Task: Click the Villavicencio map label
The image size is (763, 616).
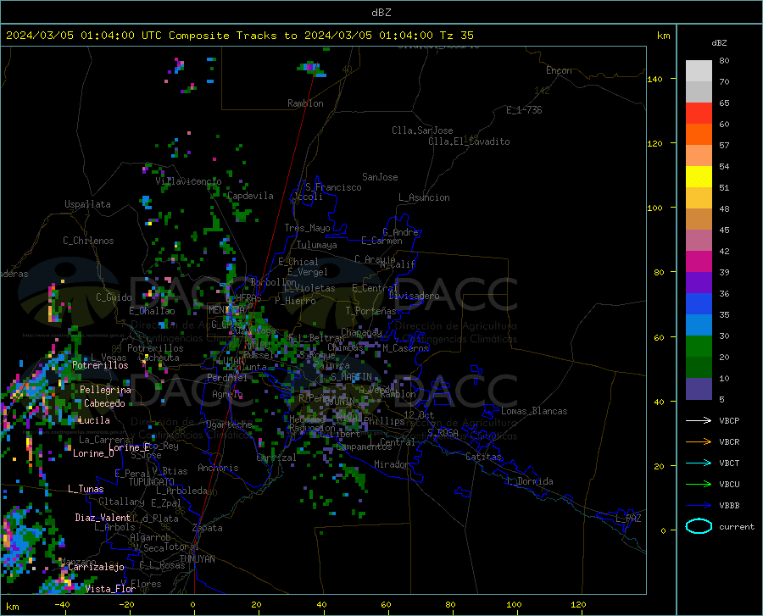Action: coord(188,181)
